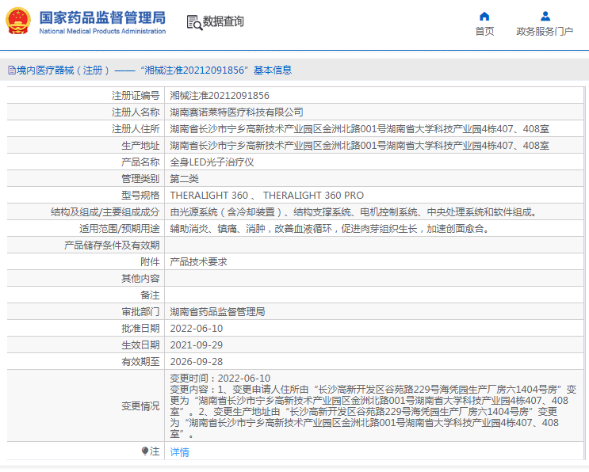Click the 首页 home icon
Image resolution: width=589 pixels, height=472 pixels.
coord(484,16)
